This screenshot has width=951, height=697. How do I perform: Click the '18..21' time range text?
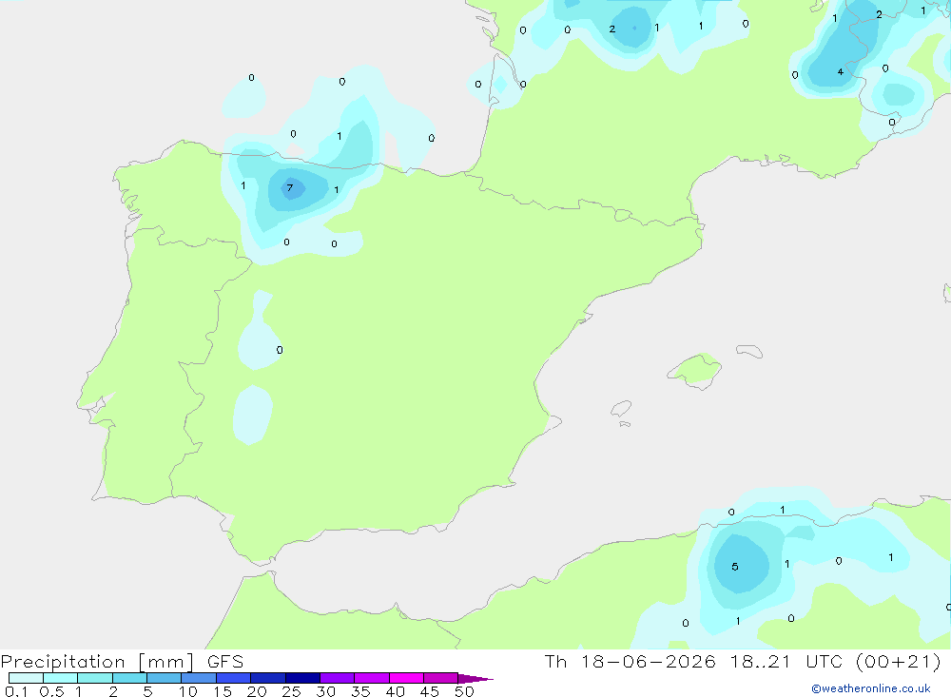pos(761,661)
